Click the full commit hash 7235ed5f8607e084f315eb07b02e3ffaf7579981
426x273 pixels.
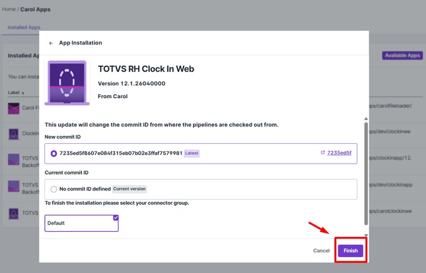121,153
